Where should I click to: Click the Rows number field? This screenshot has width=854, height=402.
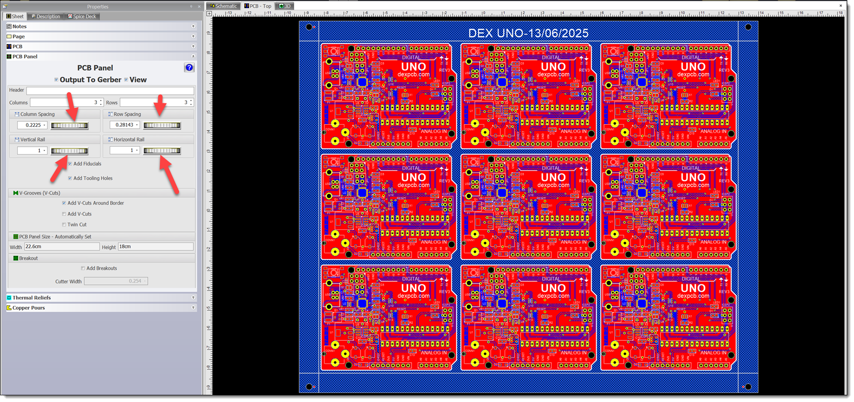click(157, 103)
